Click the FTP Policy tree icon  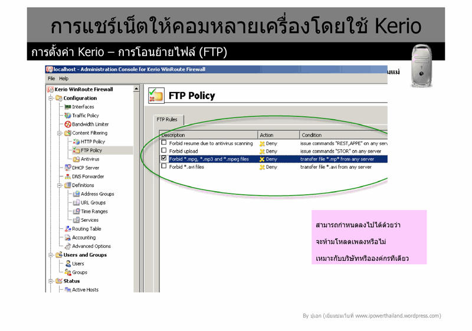tap(77, 150)
